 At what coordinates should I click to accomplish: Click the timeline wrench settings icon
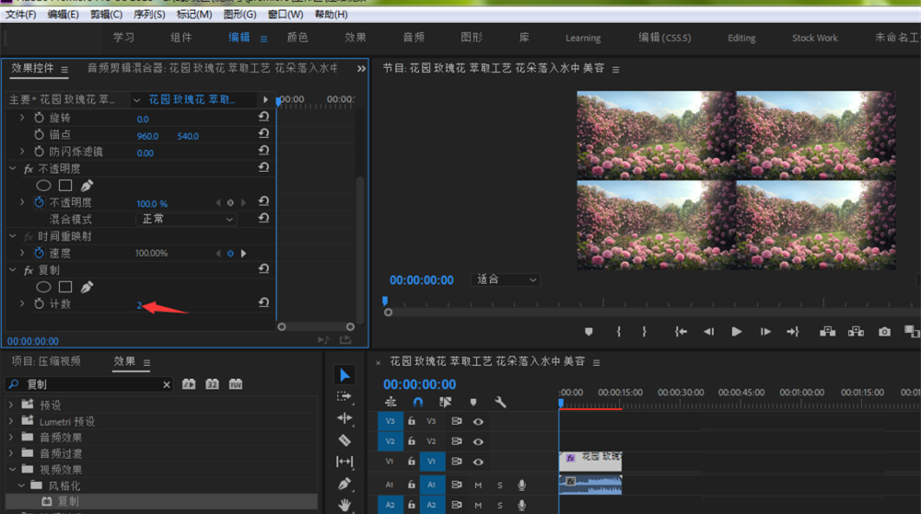(500, 402)
